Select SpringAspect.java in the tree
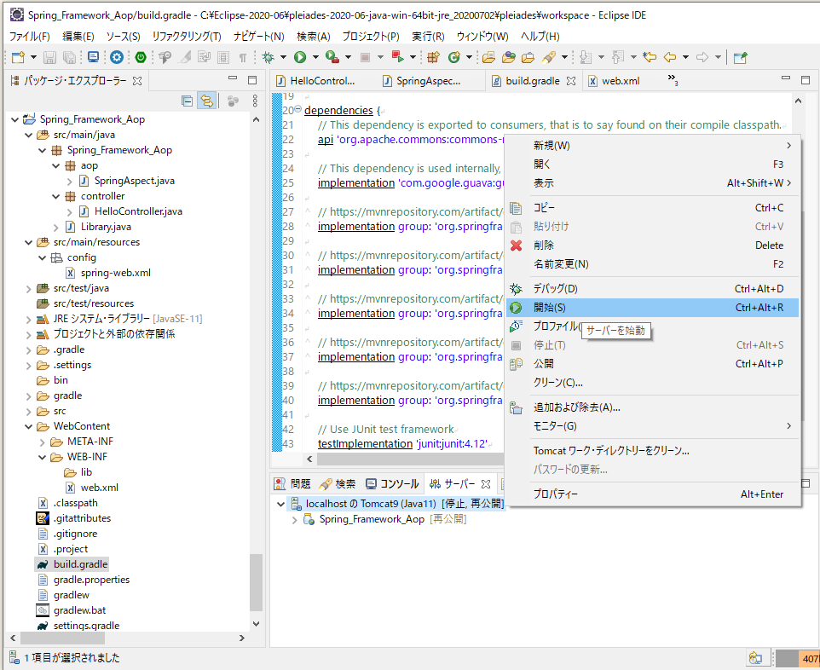This screenshot has height=670, width=820. pos(135,181)
